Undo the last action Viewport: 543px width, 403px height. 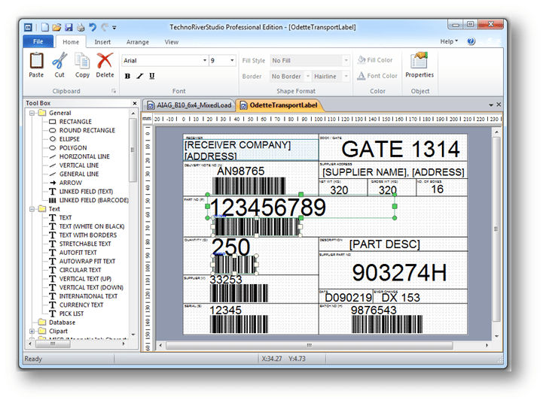tap(92, 27)
